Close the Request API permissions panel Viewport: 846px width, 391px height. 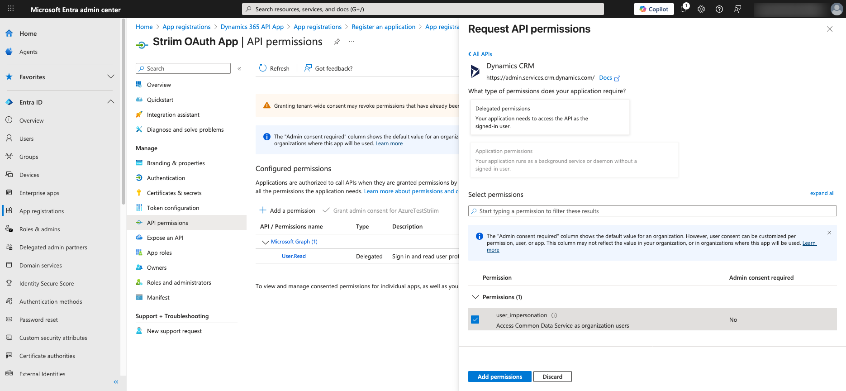point(830,29)
